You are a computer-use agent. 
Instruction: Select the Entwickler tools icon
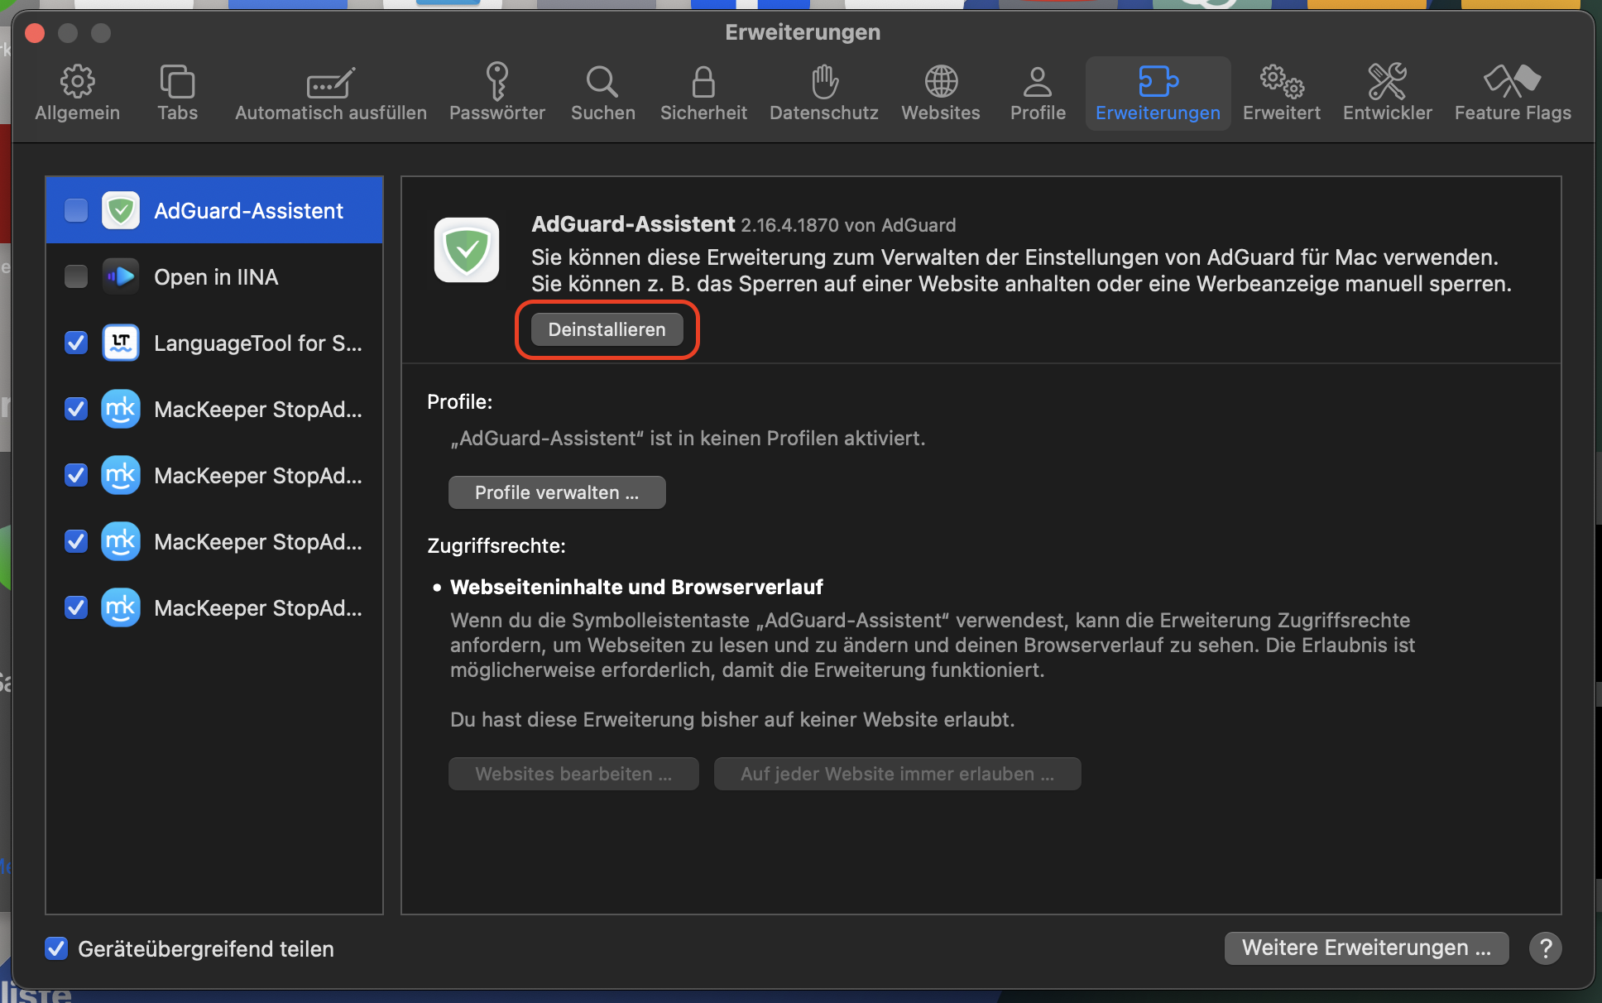(x=1387, y=81)
